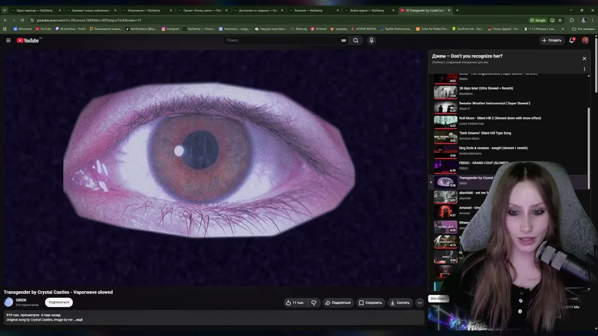Viewport: 598px width, 336px height.
Task: Open the VKontakte bookmark
Action: pos(22,29)
